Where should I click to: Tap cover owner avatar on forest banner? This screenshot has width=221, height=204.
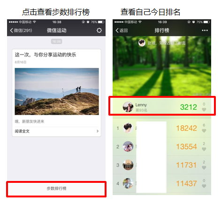pos(142,43)
